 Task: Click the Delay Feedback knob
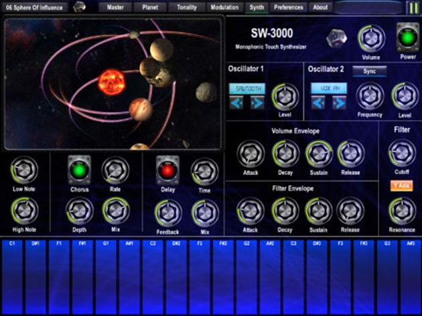[168, 213]
